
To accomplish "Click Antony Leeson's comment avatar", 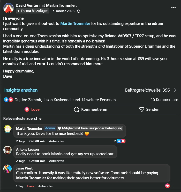I will coord(7,150).
